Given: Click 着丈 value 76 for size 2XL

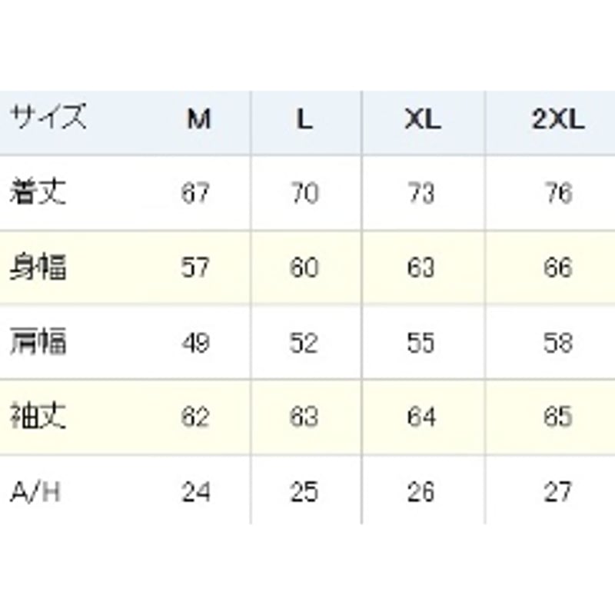Looking at the screenshot, I should 557,192.
